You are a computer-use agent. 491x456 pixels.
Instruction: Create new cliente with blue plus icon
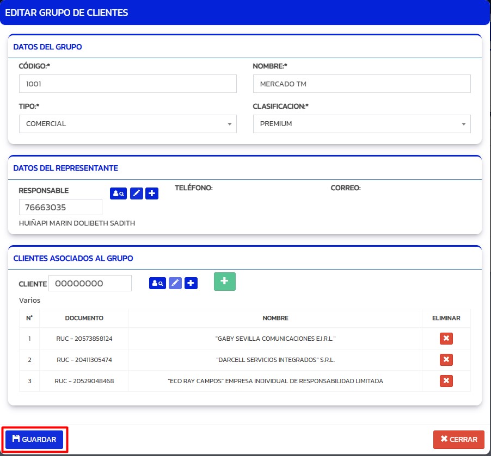[x=191, y=283]
